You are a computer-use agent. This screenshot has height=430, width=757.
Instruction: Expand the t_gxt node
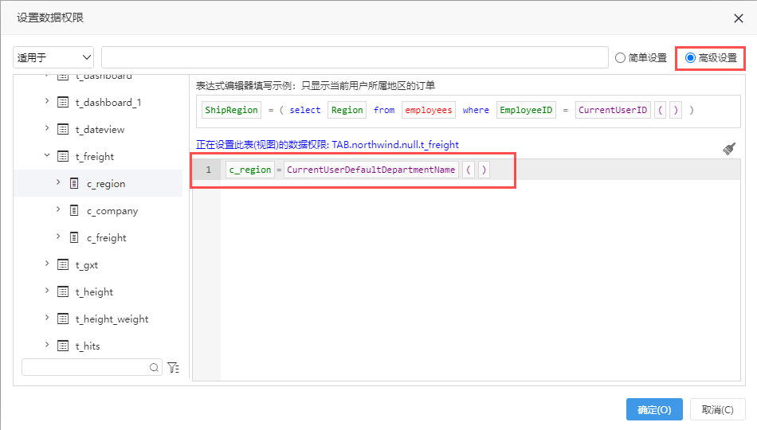[x=47, y=263]
